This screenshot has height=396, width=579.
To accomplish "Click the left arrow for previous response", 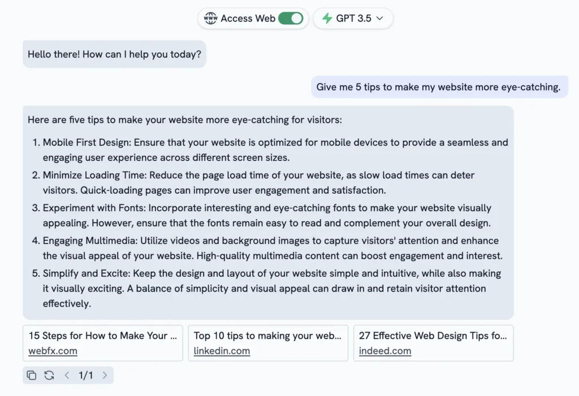I will click(x=67, y=375).
